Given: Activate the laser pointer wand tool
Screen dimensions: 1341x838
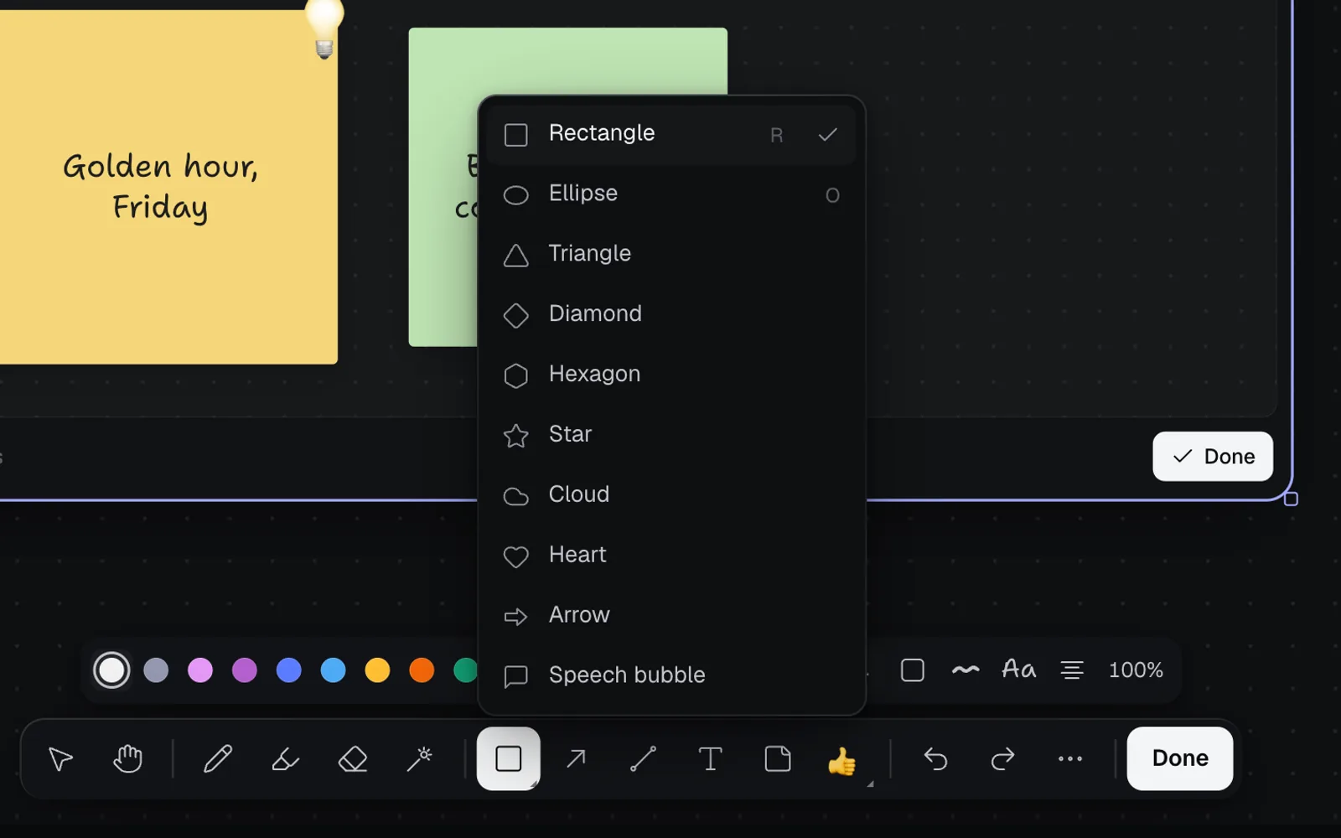Looking at the screenshot, I should 420,758.
